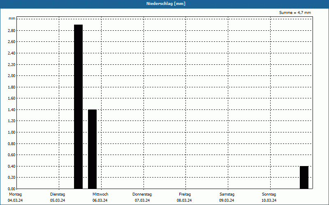Click the 0,60 y-axis value
The image size is (329, 205).
(12, 155)
